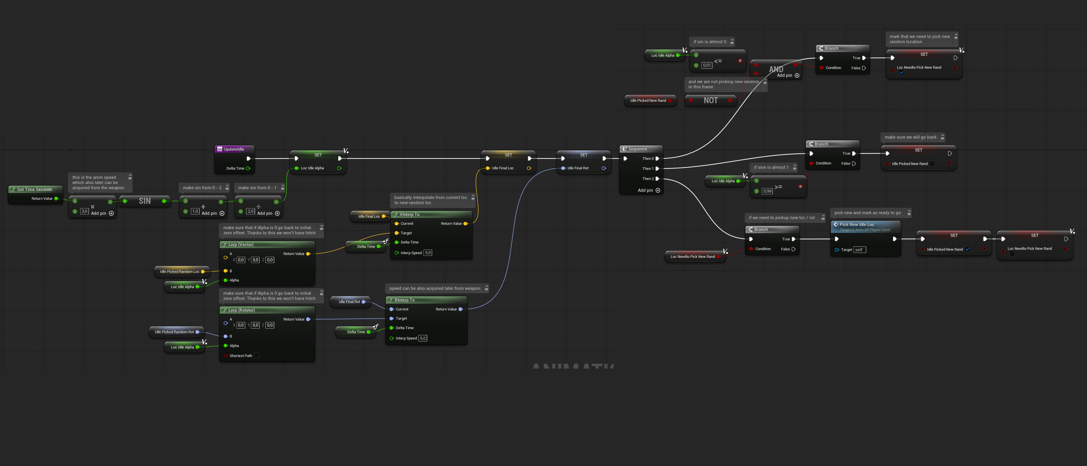The width and height of the screenshot is (1087, 466).
Task: Click the Lerp (Rotator) function icon
Action: pos(225,310)
